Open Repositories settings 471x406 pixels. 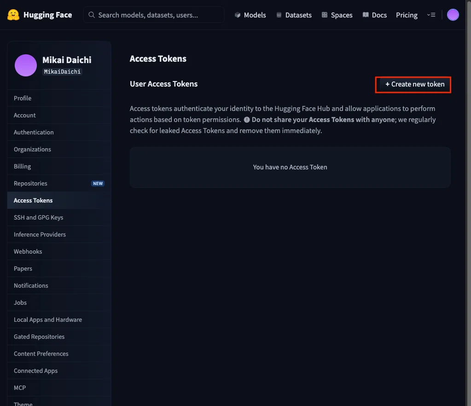pyautogui.click(x=59, y=184)
